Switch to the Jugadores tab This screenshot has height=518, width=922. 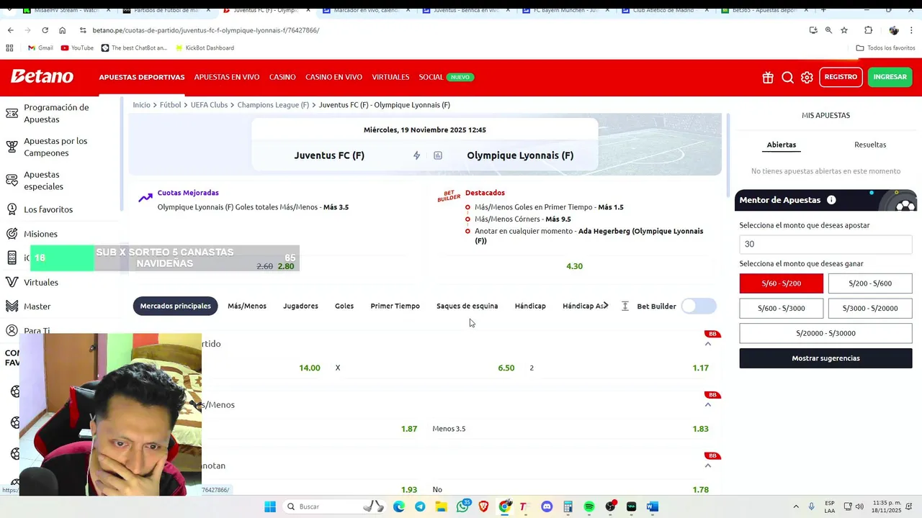tap(300, 306)
